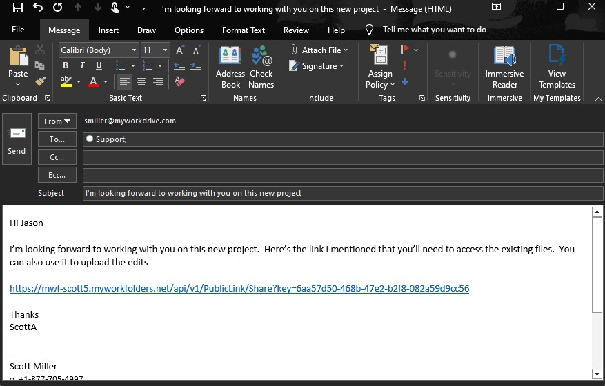This screenshot has height=386, width=605.
Task: Toggle Underline formatting
Action: coord(99,65)
